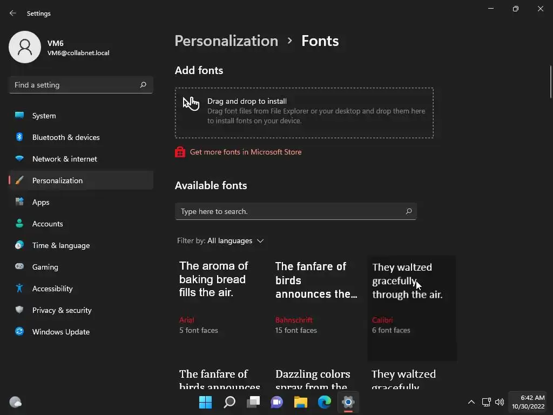Click the Microsoft Store bag icon
This screenshot has width=553, height=415.
[x=180, y=152]
